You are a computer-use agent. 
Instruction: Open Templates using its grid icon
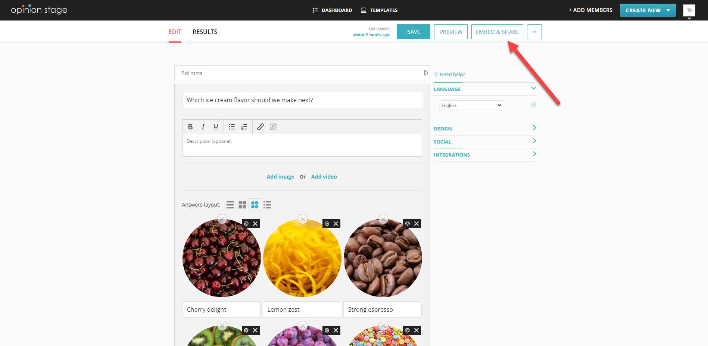coord(363,10)
